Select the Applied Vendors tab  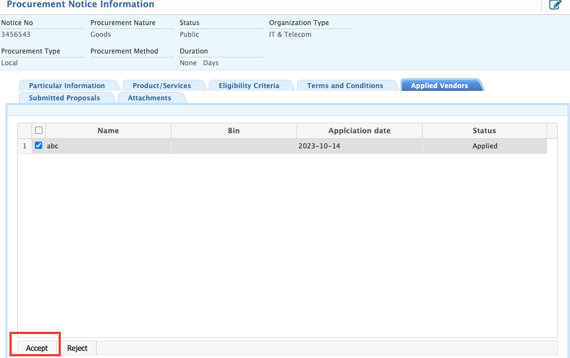[442, 85]
